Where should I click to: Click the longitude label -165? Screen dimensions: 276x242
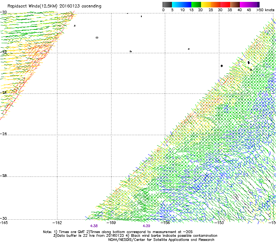click(4, 223)
